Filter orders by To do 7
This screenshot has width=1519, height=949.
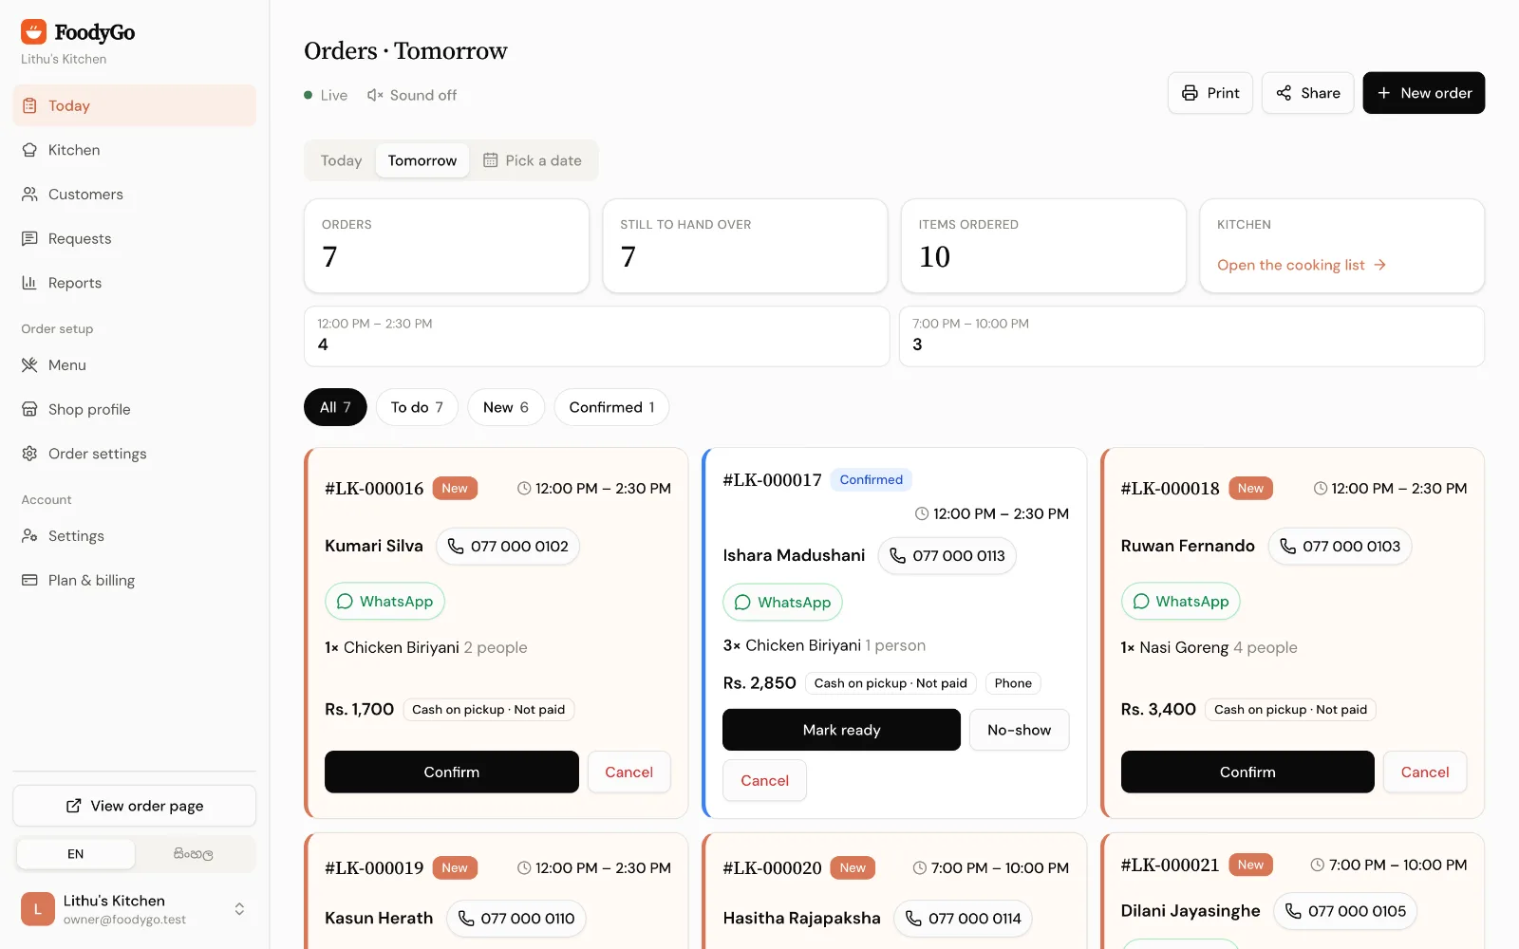417,407
